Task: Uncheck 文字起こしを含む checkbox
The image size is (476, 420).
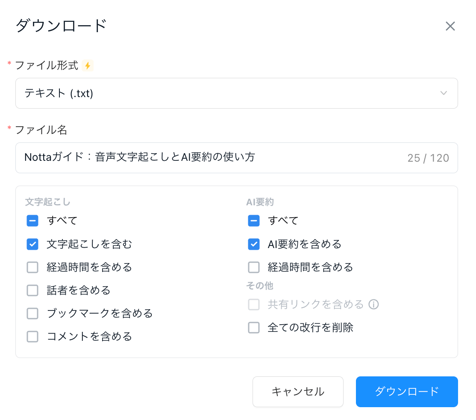Action: 32,244
